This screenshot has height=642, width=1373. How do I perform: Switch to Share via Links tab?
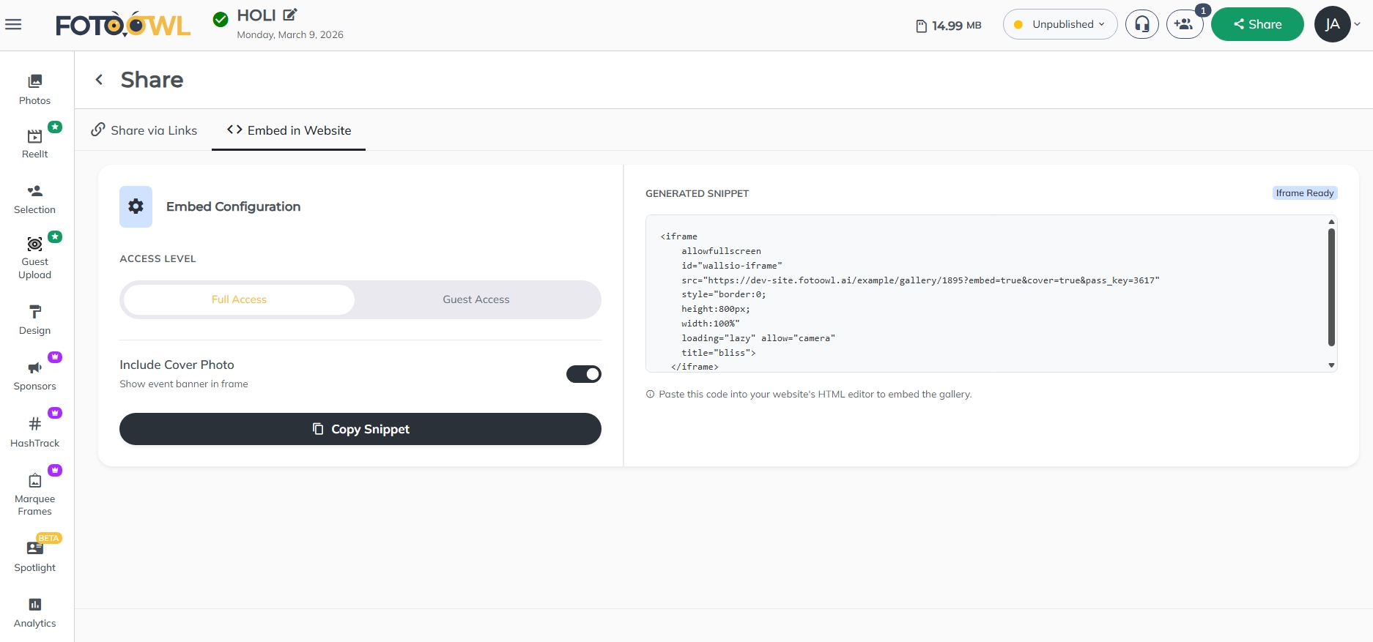pos(144,130)
